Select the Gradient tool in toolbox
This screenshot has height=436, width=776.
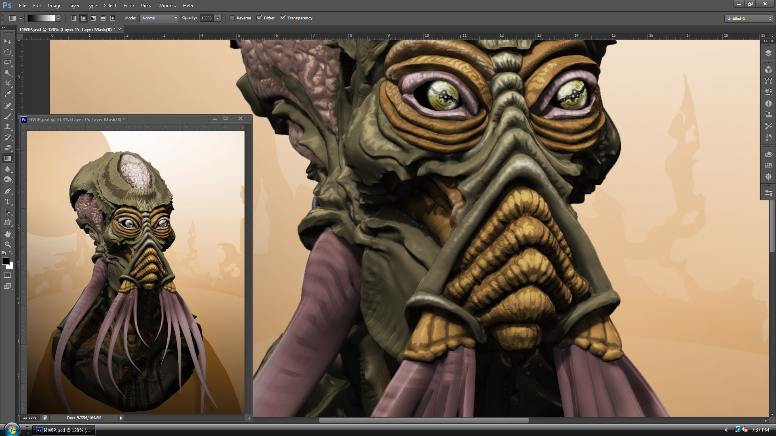(8, 158)
